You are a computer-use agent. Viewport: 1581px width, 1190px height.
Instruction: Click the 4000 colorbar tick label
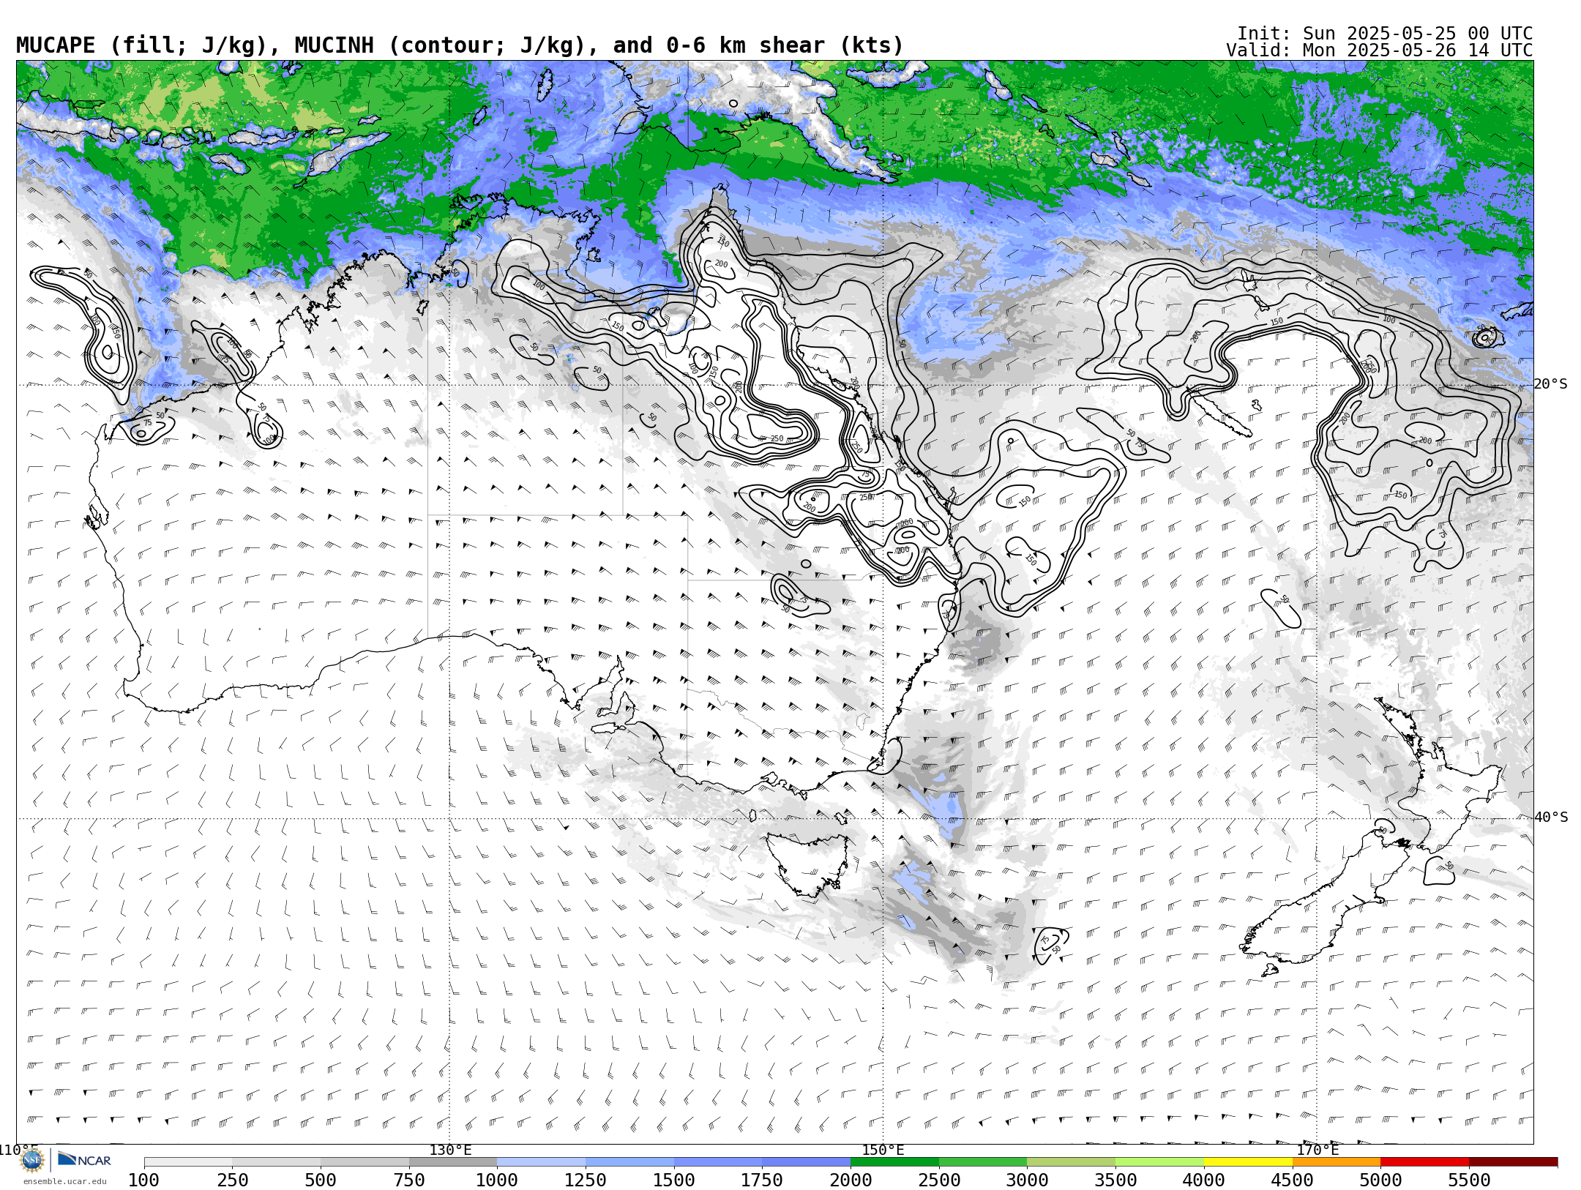coord(1204,1180)
